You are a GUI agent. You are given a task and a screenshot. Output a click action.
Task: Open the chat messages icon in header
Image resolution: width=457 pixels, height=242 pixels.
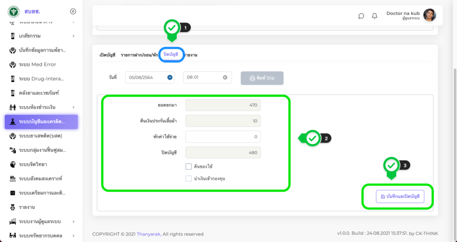[361, 16]
